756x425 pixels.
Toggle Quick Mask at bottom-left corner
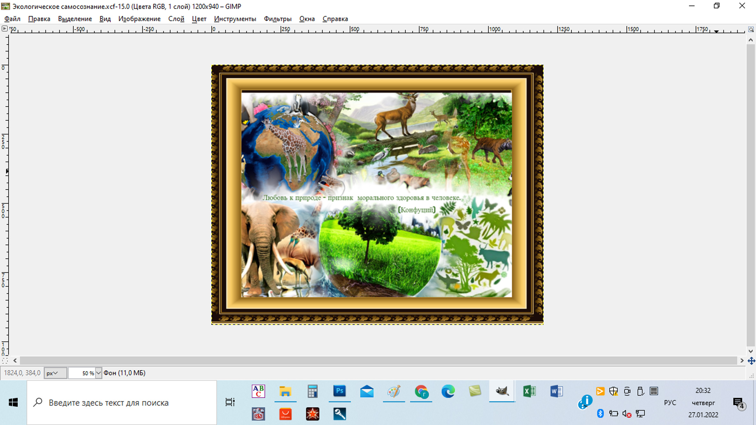[x=4, y=361]
